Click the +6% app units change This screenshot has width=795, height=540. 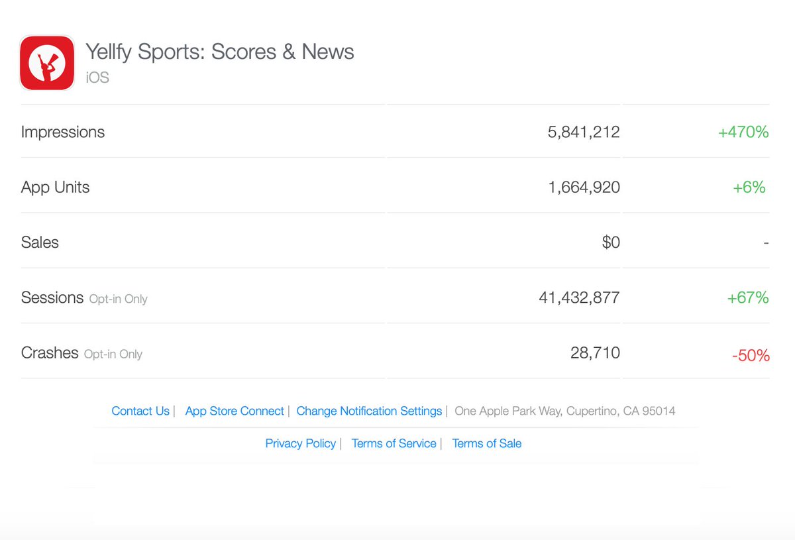point(749,188)
